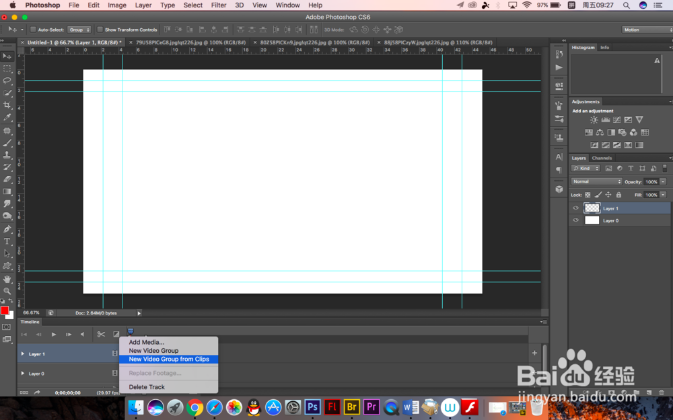673x420 pixels.
Task: Select the Layer 1 thumbnail
Action: [592, 208]
